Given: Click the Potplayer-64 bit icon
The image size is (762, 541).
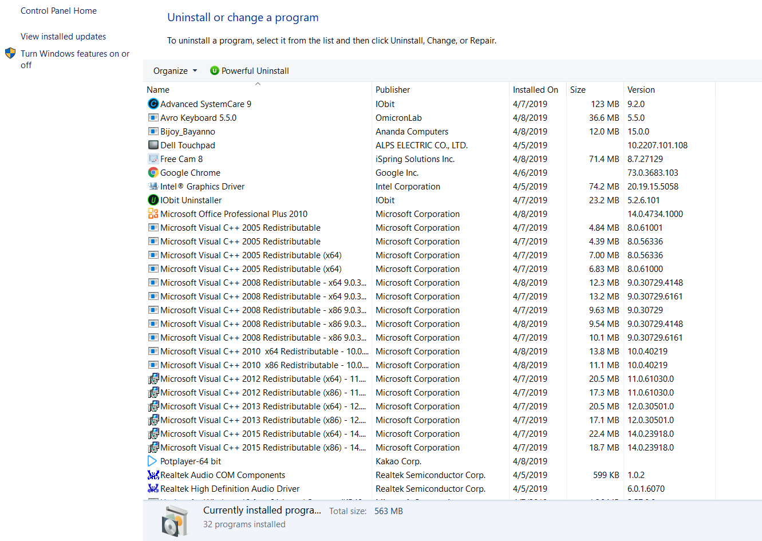Looking at the screenshot, I should 153,461.
